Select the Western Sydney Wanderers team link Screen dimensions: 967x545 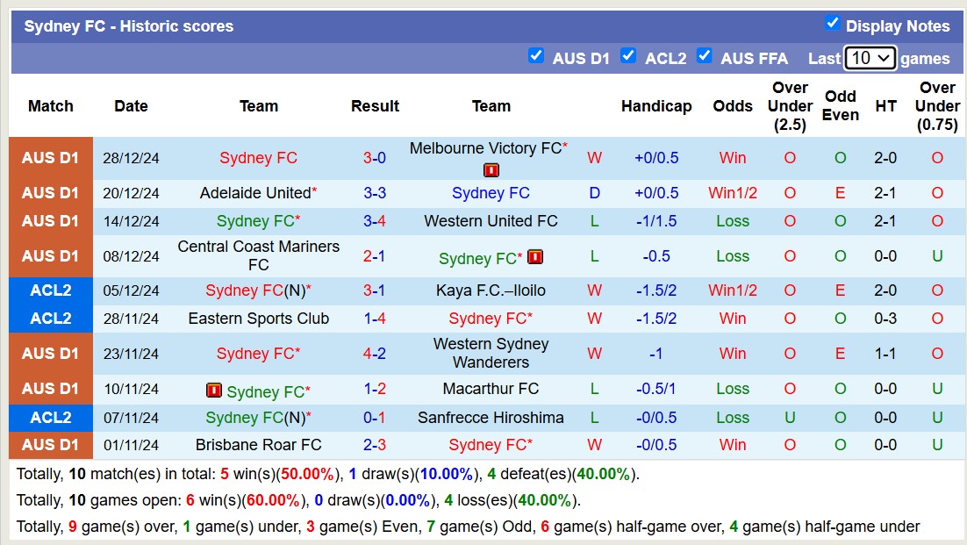(x=491, y=353)
